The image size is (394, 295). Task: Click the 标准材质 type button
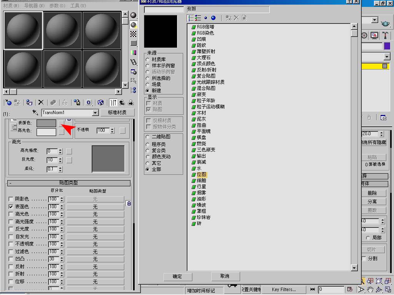117,113
